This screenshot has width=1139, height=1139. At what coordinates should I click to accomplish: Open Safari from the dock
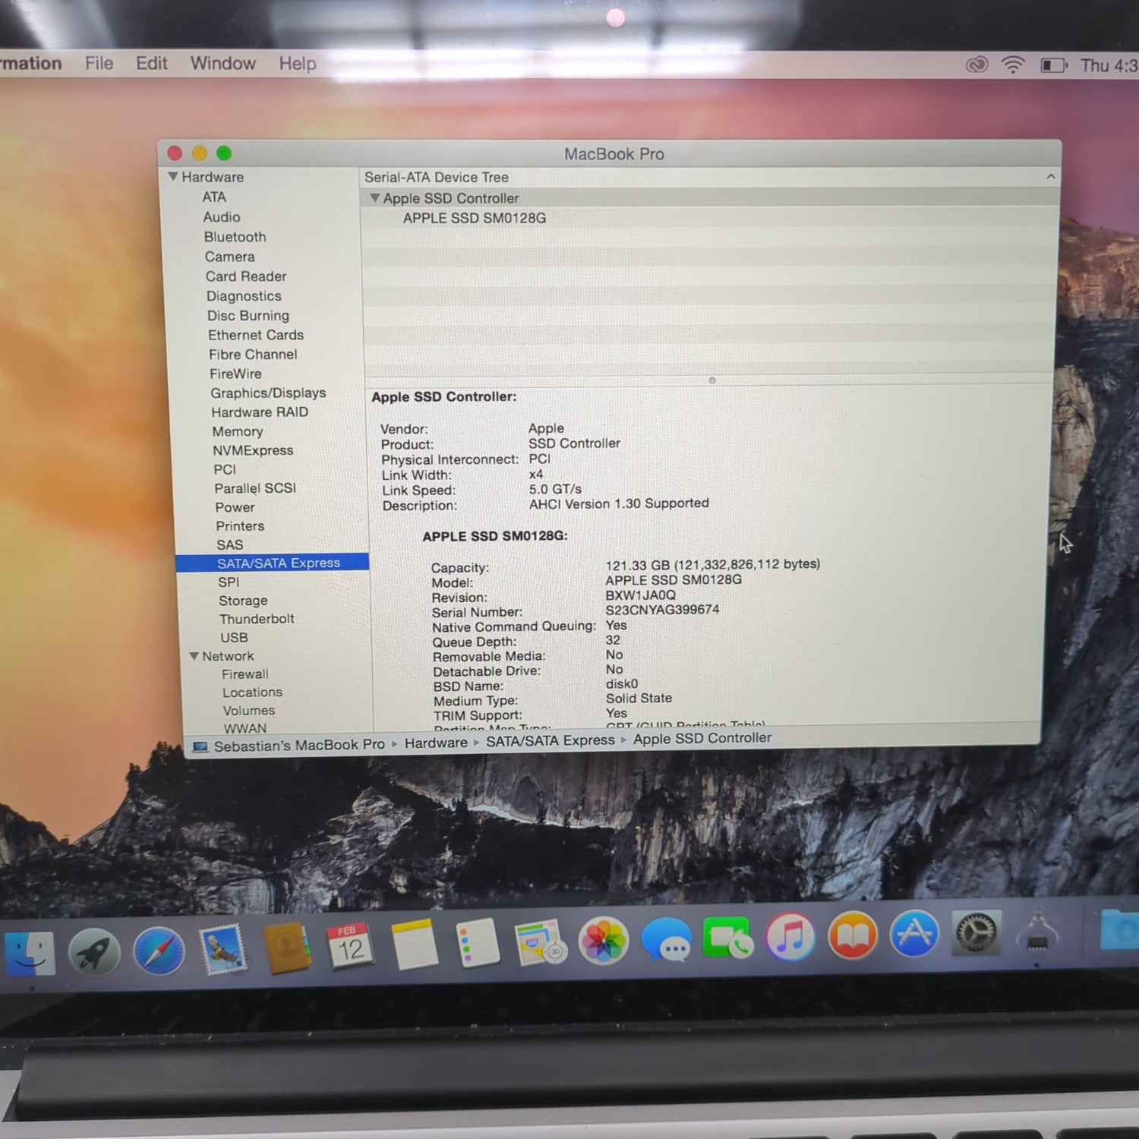[x=159, y=951]
